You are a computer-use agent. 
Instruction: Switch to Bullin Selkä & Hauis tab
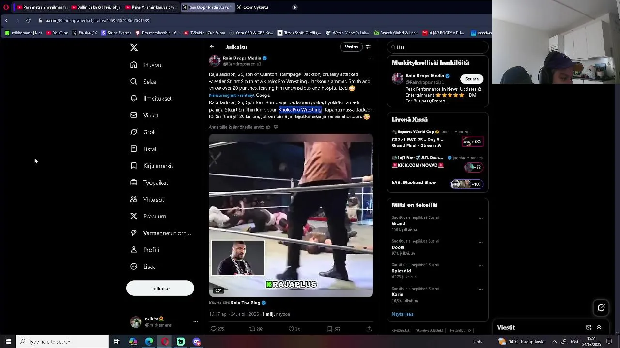click(95, 7)
